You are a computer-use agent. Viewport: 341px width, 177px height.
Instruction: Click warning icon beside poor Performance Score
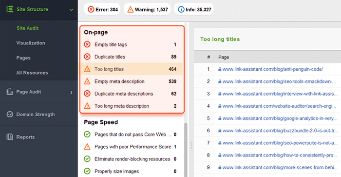87,146
